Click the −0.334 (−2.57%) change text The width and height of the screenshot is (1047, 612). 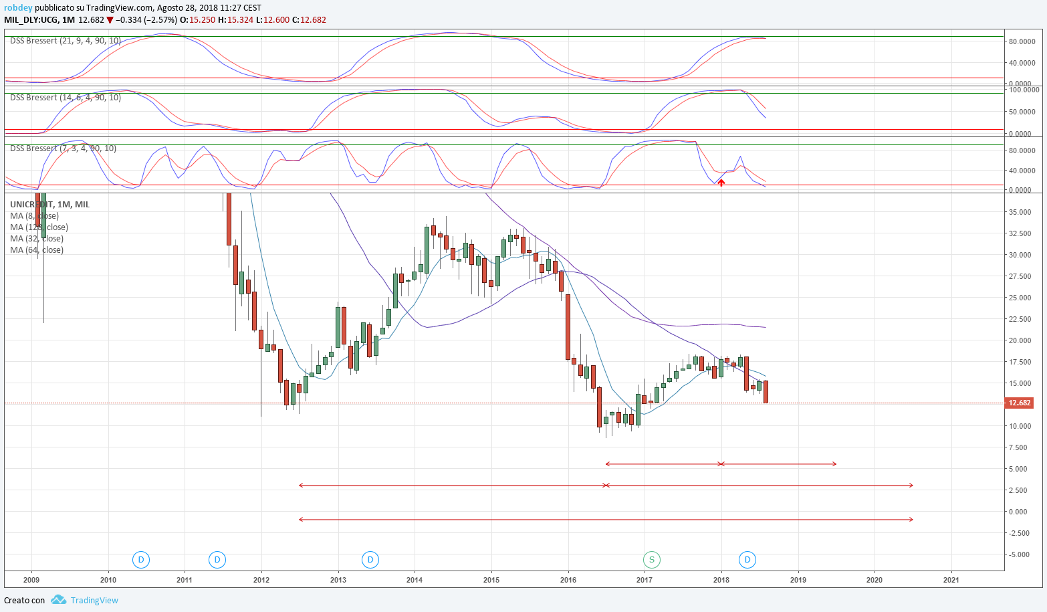(147, 19)
